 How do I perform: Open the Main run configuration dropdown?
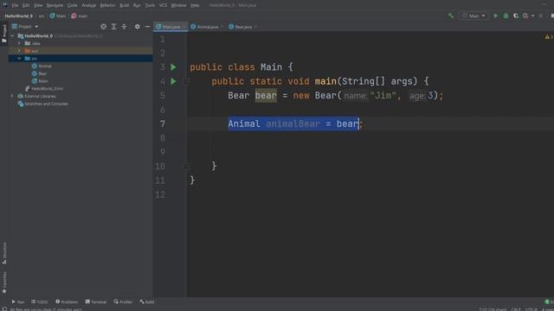coord(473,16)
